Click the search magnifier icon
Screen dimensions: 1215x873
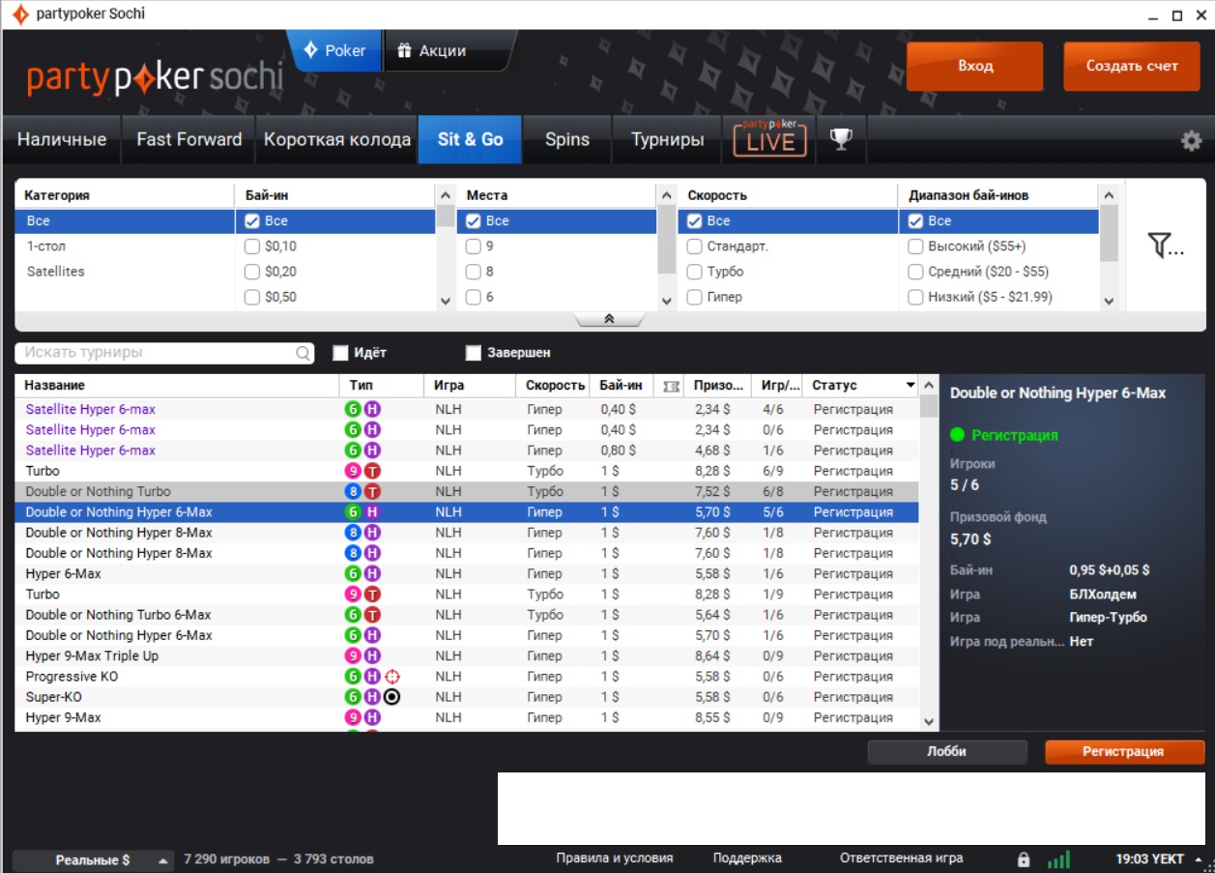303,353
